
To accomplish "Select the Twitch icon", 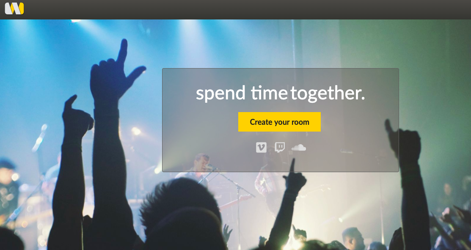I will [x=280, y=147].
